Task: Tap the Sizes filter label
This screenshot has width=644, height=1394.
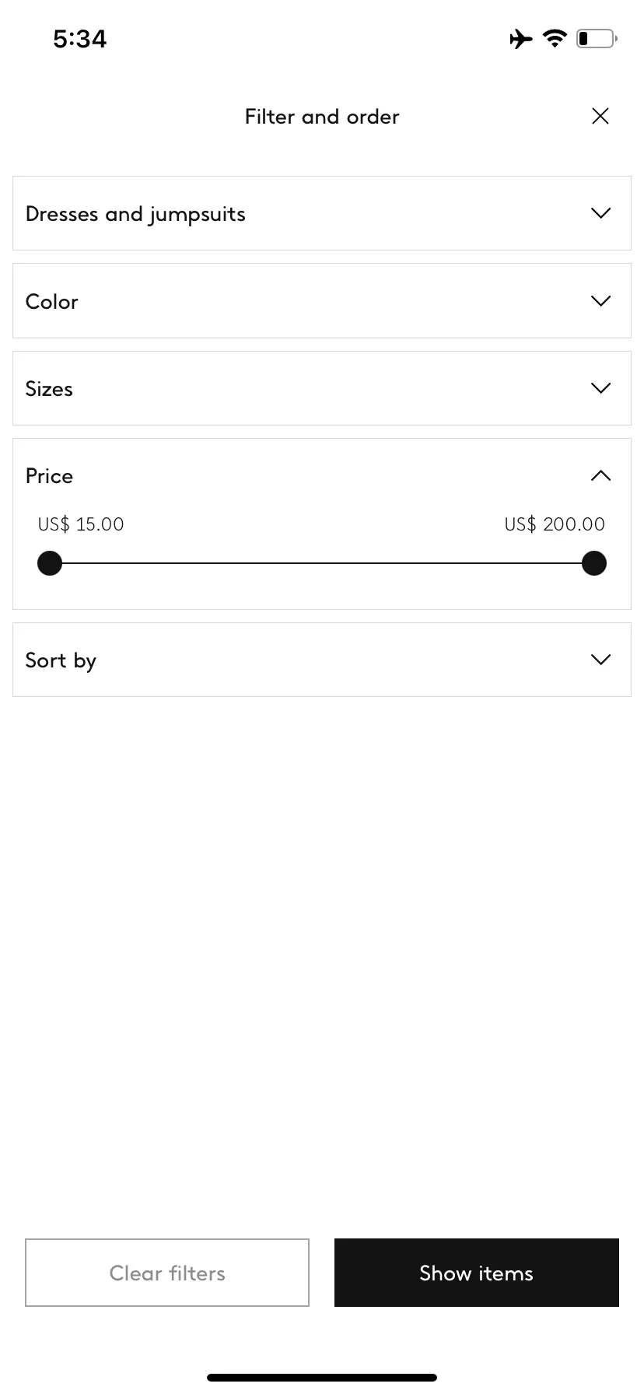Action: (x=49, y=389)
